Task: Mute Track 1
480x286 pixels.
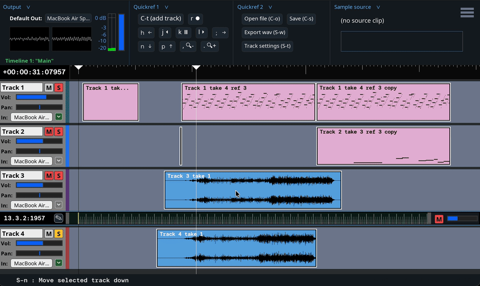Action: [48, 88]
